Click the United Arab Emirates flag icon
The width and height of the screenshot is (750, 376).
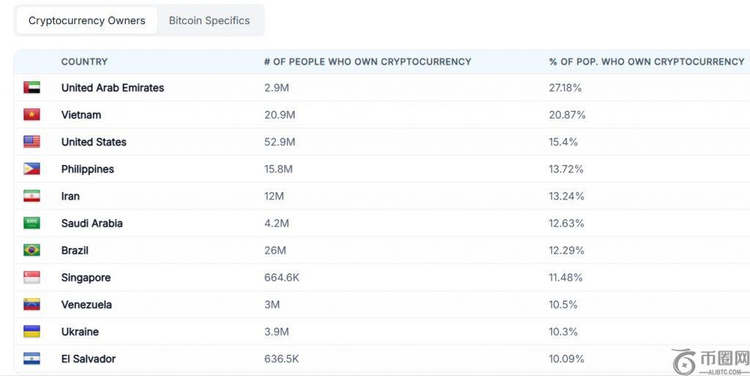(x=31, y=88)
